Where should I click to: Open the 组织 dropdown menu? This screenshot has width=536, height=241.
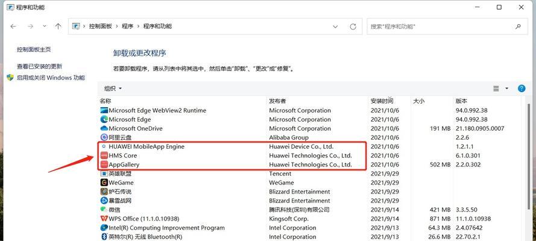(x=113, y=89)
